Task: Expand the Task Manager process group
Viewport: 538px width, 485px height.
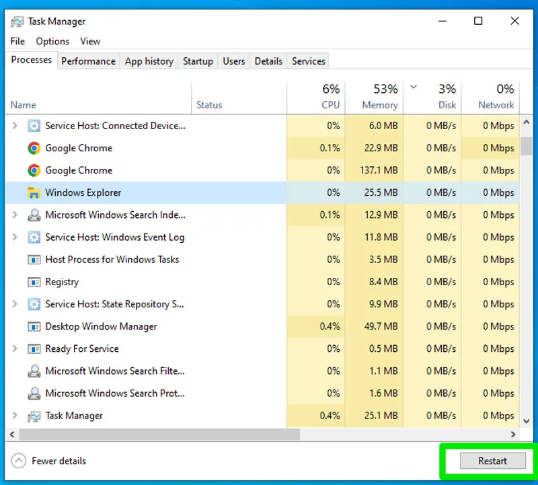Action: [x=14, y=416]
